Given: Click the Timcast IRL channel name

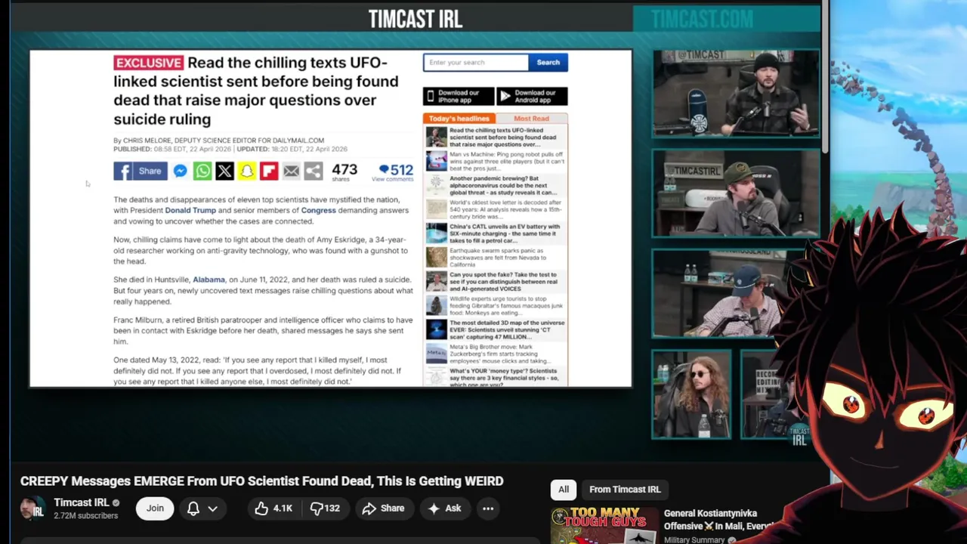Looking at the screenshot, I should (82, 502).
